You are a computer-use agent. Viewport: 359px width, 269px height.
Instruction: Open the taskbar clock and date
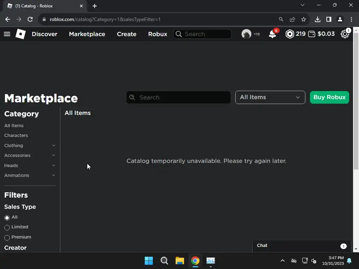(x=333, y=261)
